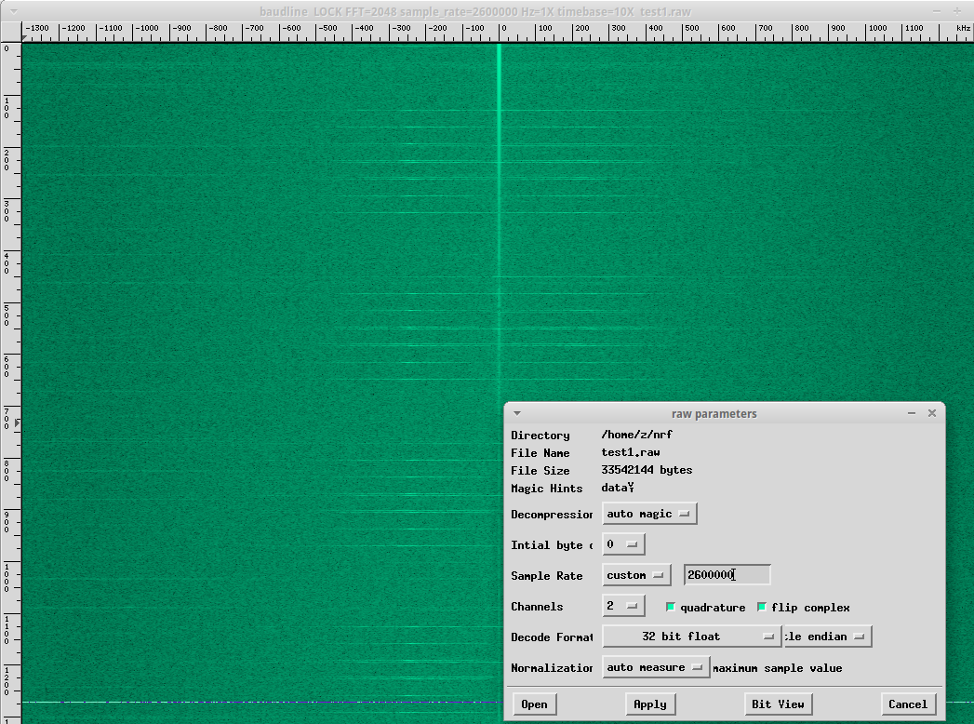Click the 1000 mark on frequency ruler
The image size is (974, 724).
tap(877, 29)
